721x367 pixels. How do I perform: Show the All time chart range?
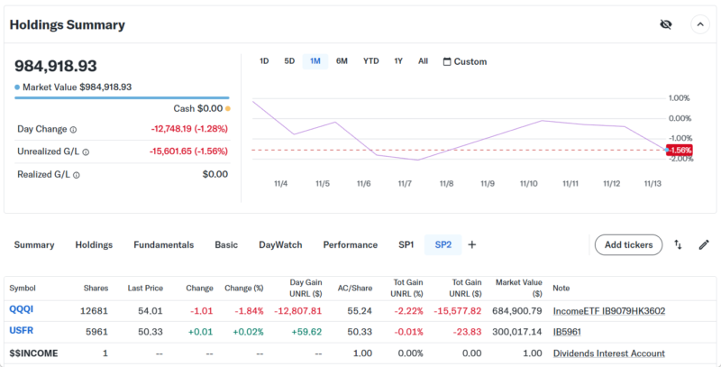(x=423, y=61)
